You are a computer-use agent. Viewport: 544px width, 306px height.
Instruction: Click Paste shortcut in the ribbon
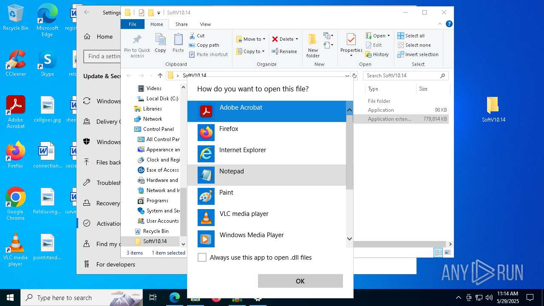point(208,54)
